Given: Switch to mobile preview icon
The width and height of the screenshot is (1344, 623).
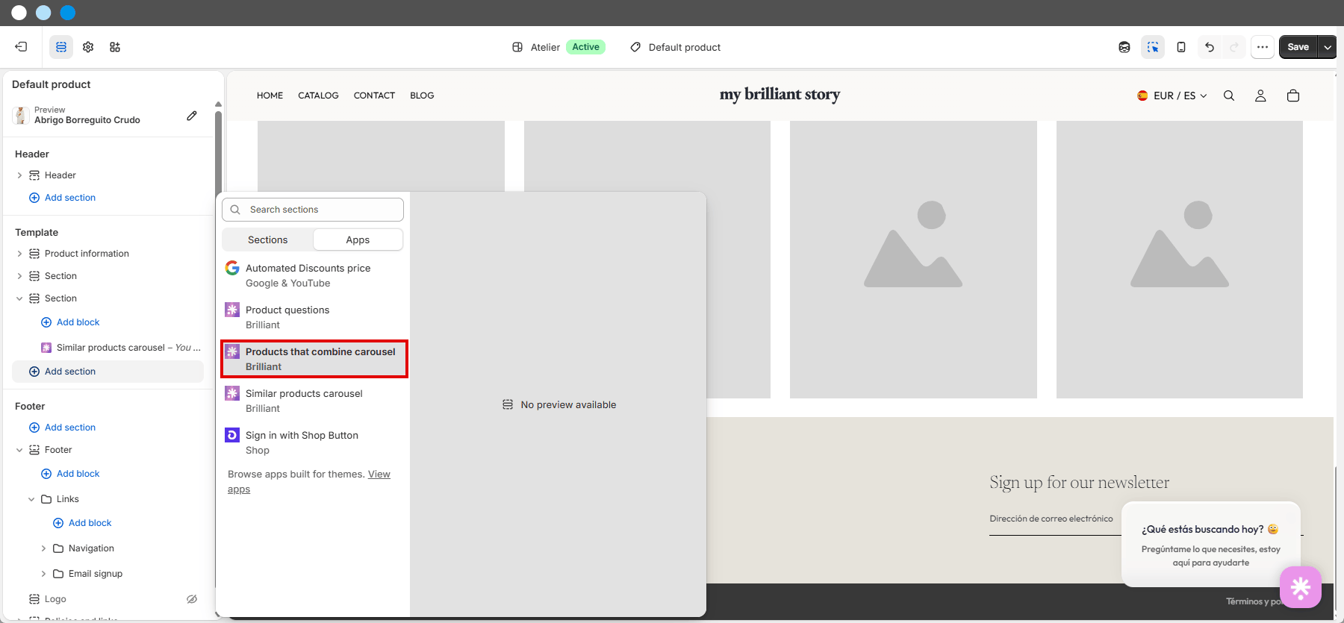Looking at the screenshot, I should pyautogui.click(x=1181, y=47).
